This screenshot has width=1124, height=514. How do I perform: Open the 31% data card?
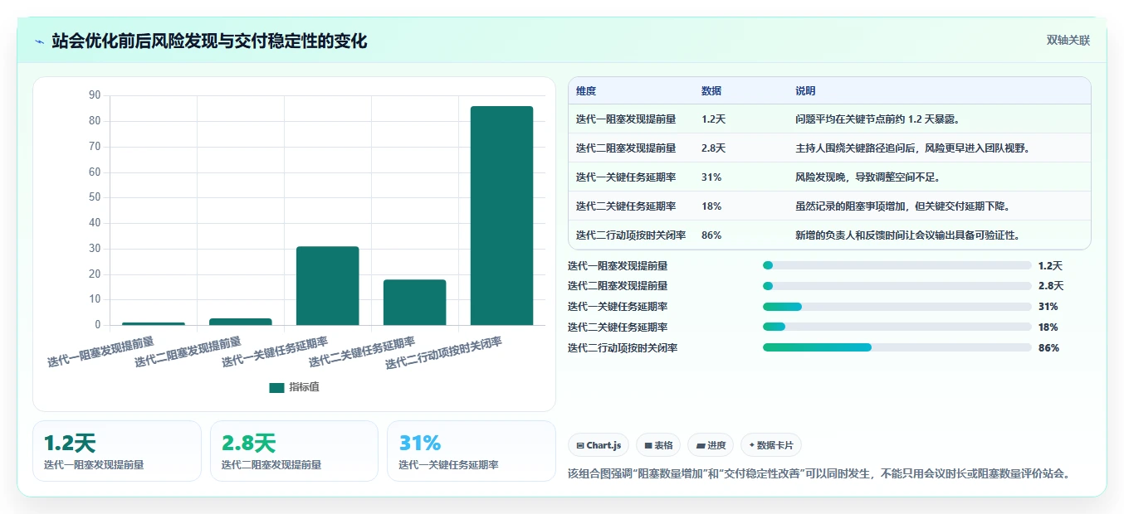[x=471, y=451]
